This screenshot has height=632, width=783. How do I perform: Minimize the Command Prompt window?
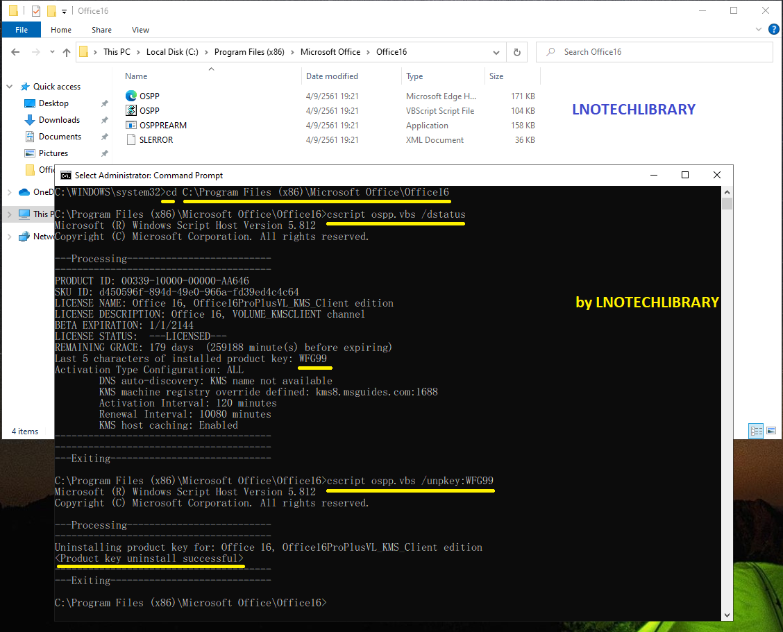[654, 175]
